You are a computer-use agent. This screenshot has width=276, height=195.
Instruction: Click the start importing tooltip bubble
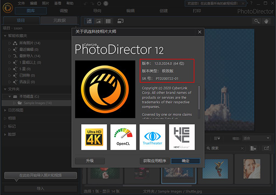40,176
